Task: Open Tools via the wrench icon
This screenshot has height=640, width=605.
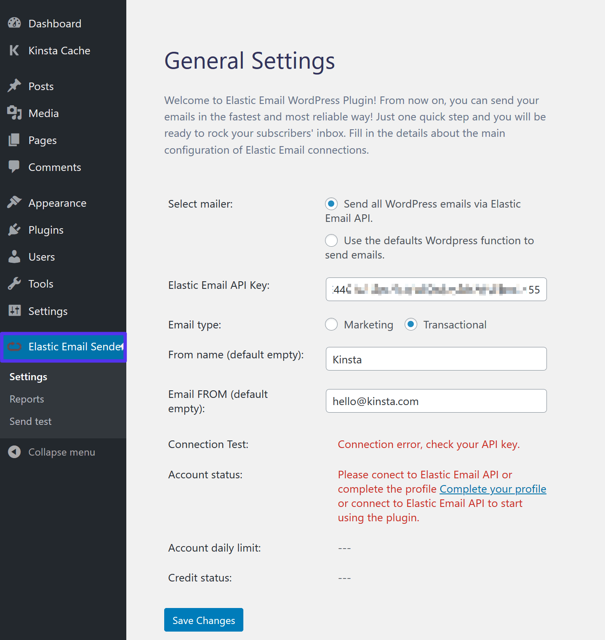Action: pos(14,283)
